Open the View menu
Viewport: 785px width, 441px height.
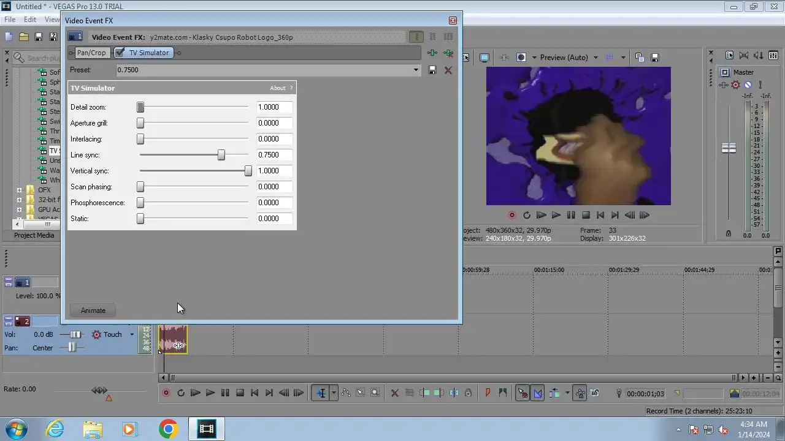[52, 20]
